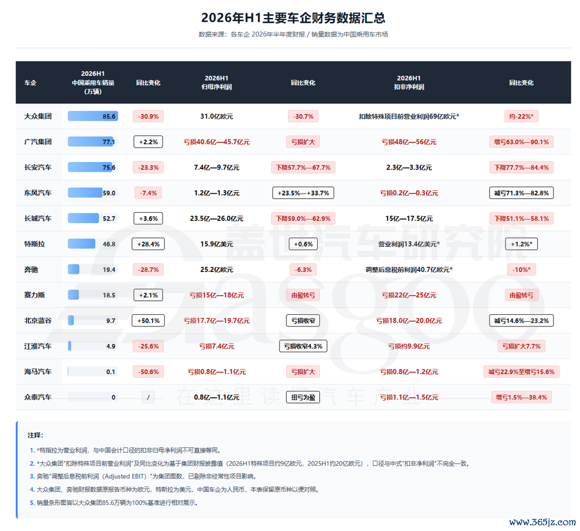The width and height of the screenshot is (580, 531).
Task: Select the 31.0亿欧元 net profit cell
Action: click(x=216, y=116)
